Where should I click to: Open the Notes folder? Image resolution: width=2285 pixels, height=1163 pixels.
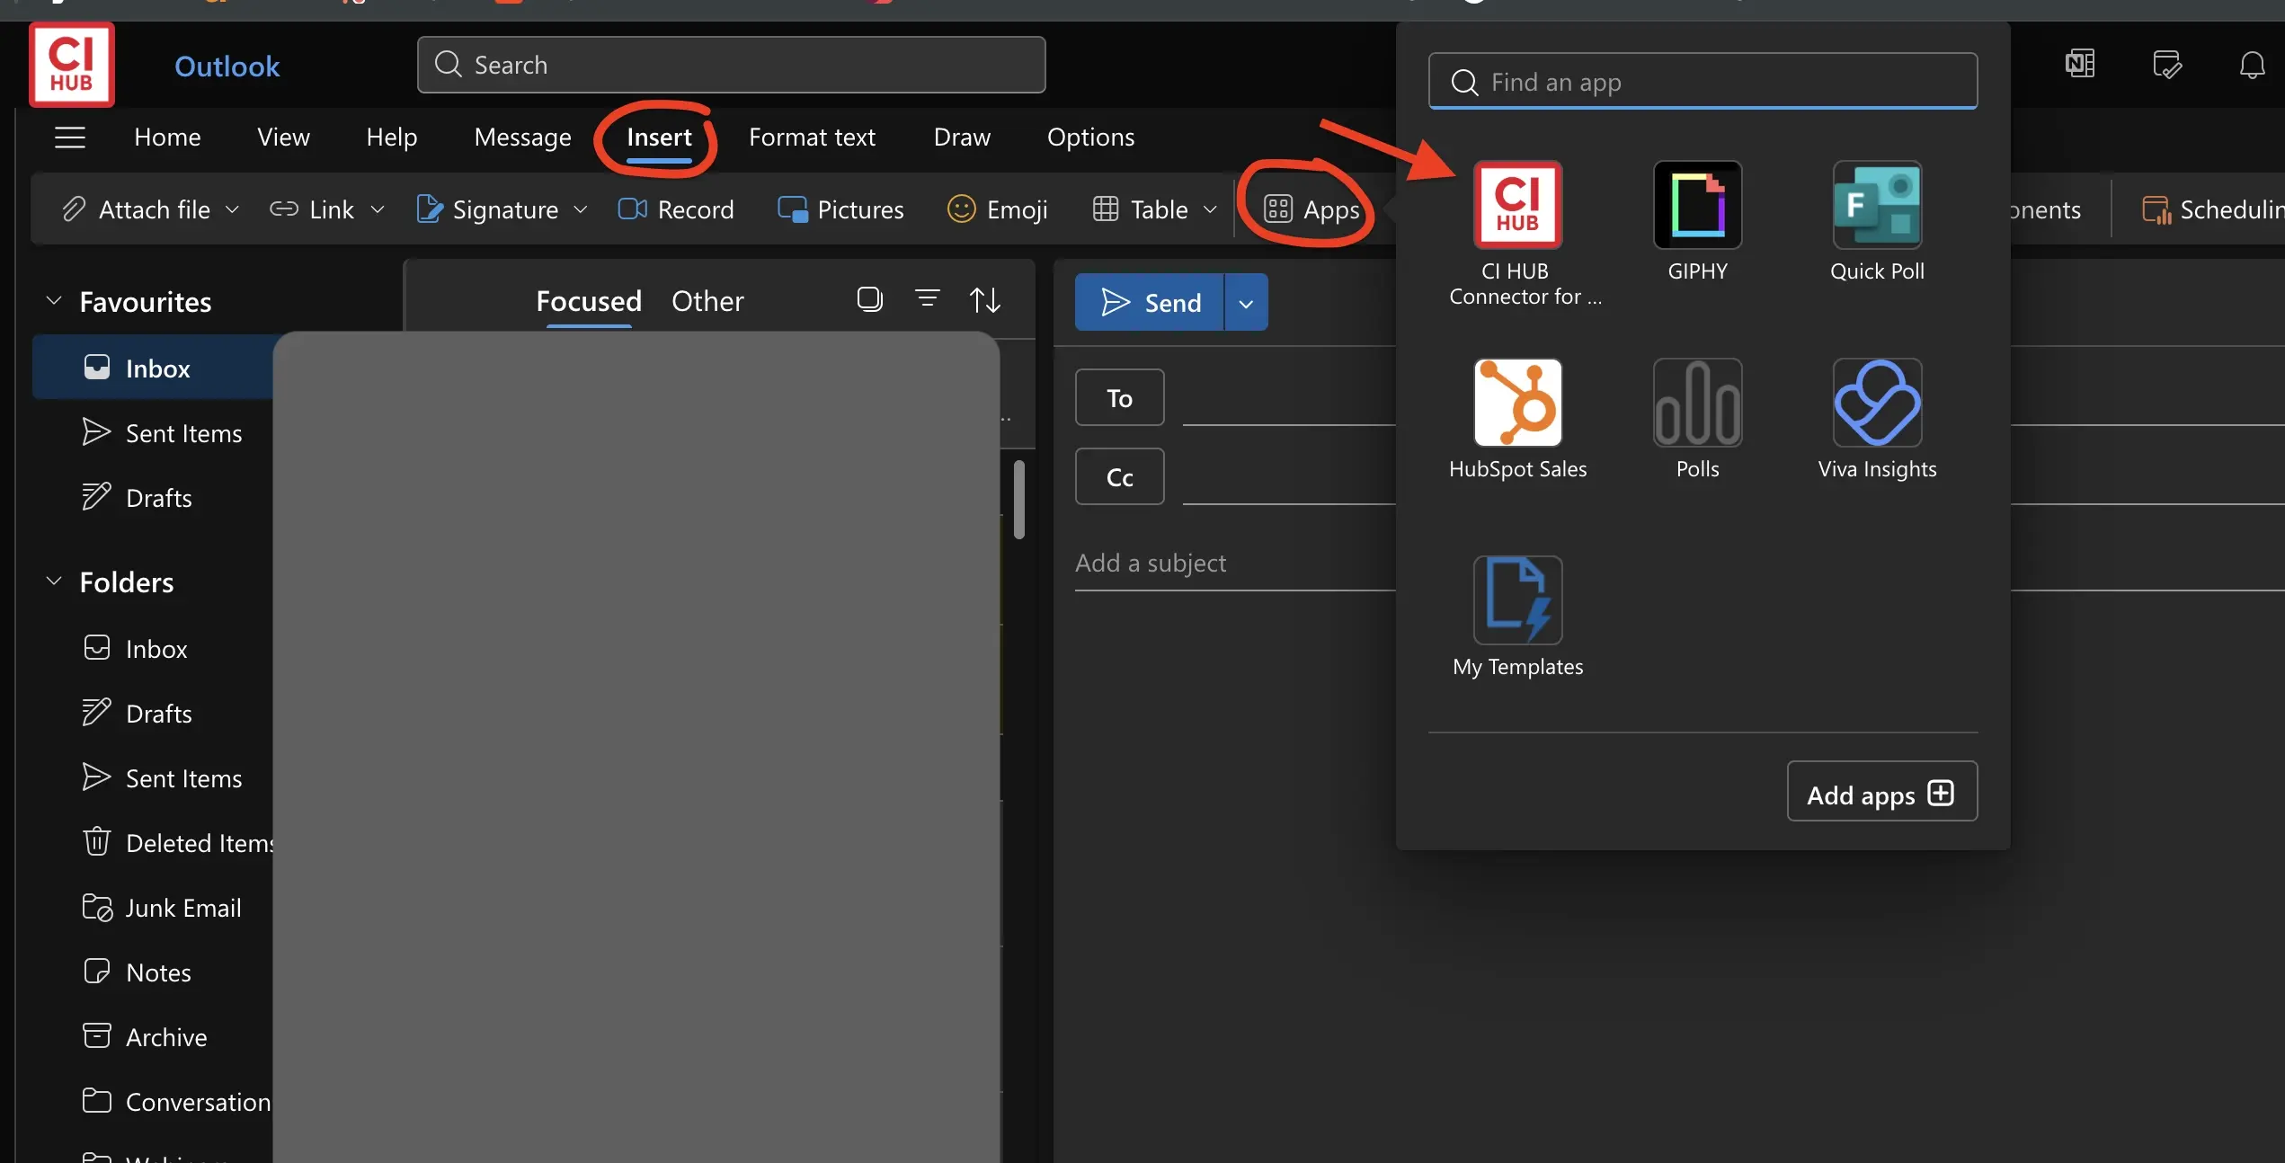pos(137,972)
